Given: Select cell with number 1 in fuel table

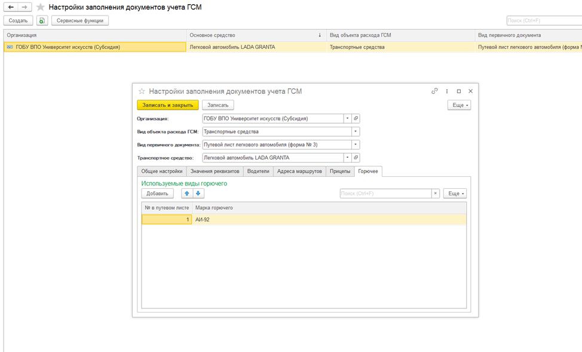Looking at the screenshot, I should tap(167, 219).
